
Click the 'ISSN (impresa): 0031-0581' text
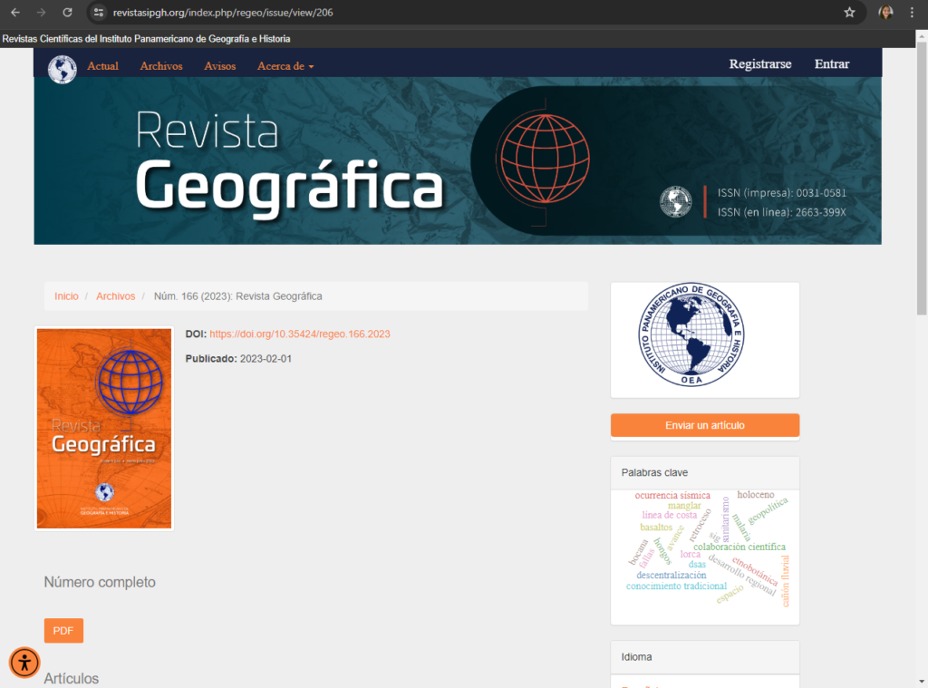pos(782,193)
